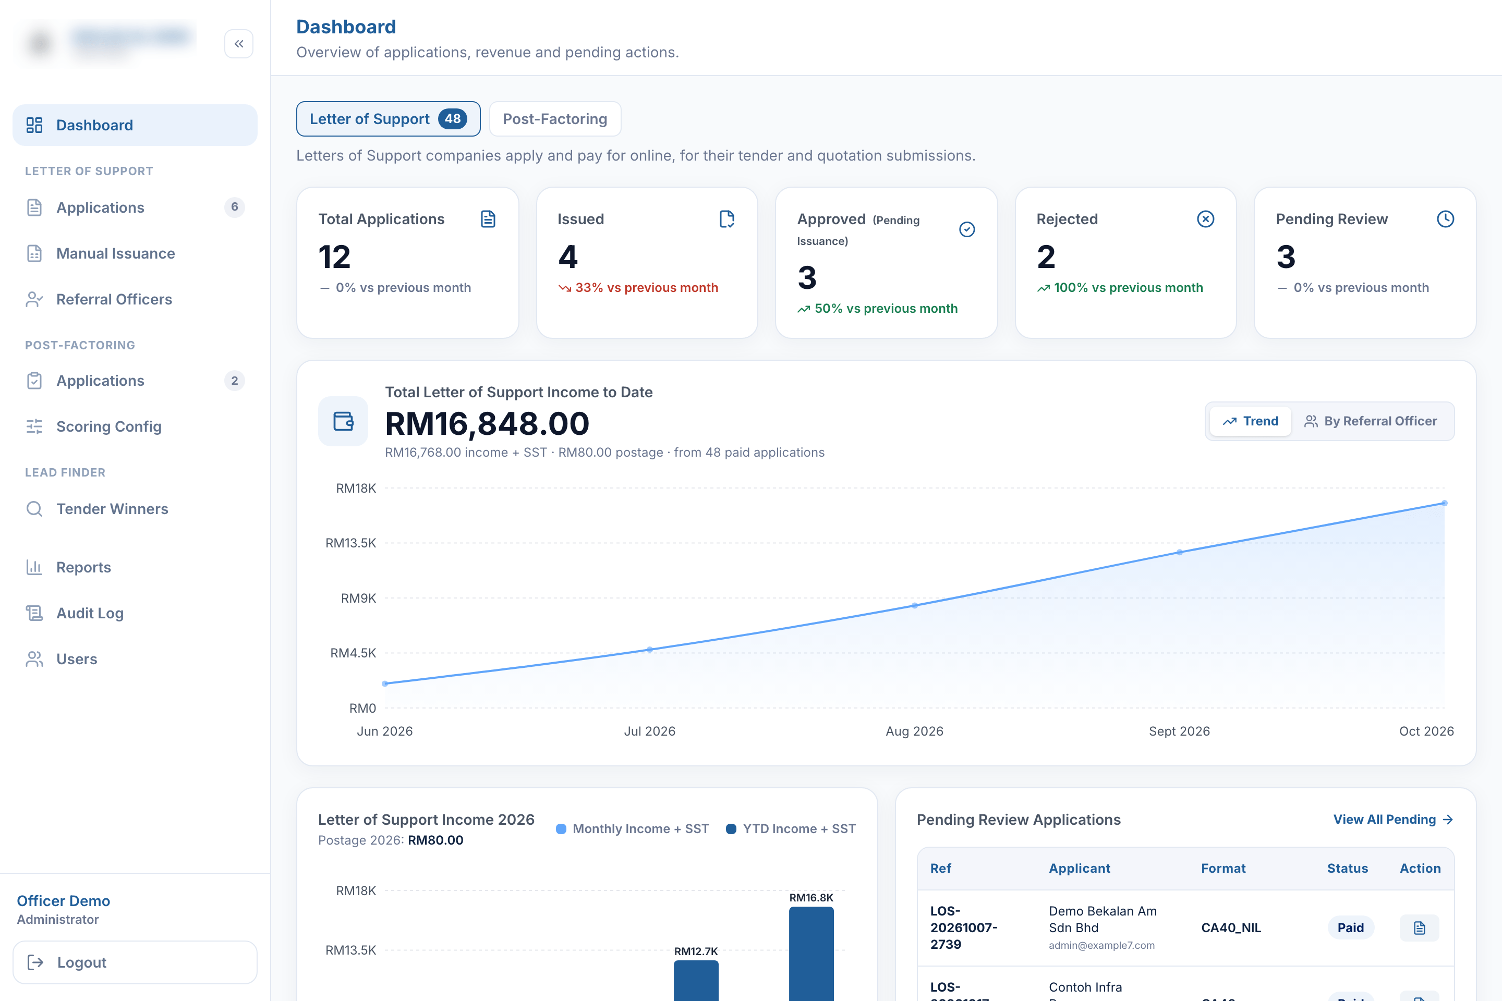
Task: Click the Paid status badge for Demo Bekalan
Action: click(x=1351, y=927)
